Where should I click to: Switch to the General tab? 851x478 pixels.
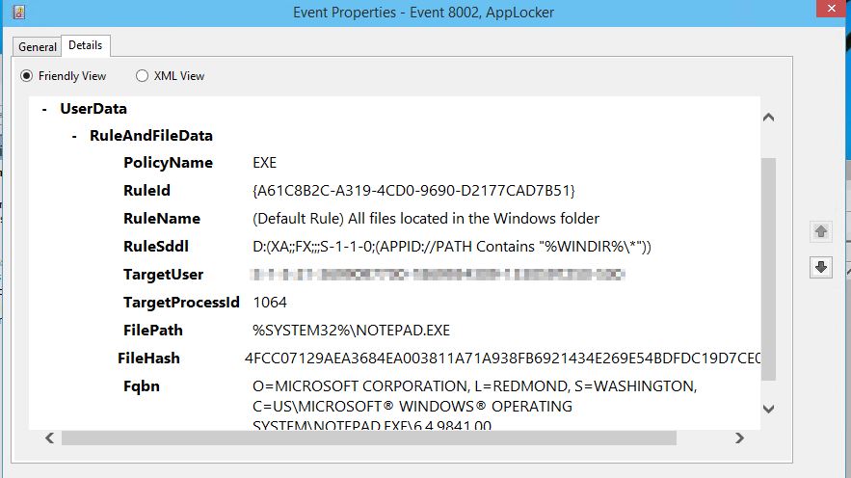(x=38, y=46)
